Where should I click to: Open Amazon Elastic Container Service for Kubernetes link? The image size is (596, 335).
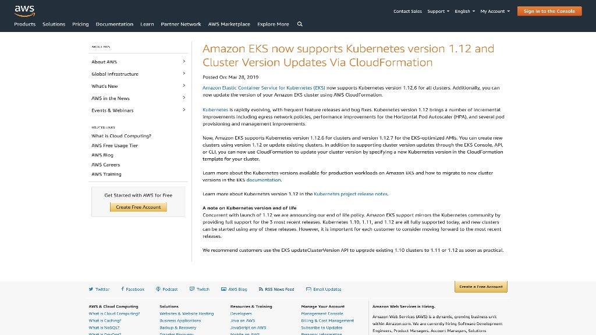click(264, 88)
